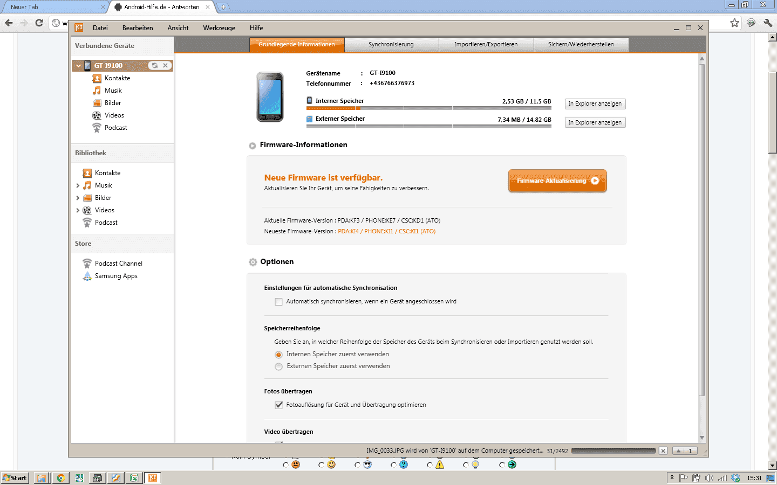Switch to the Importieren/Exportieren tab

486,45
